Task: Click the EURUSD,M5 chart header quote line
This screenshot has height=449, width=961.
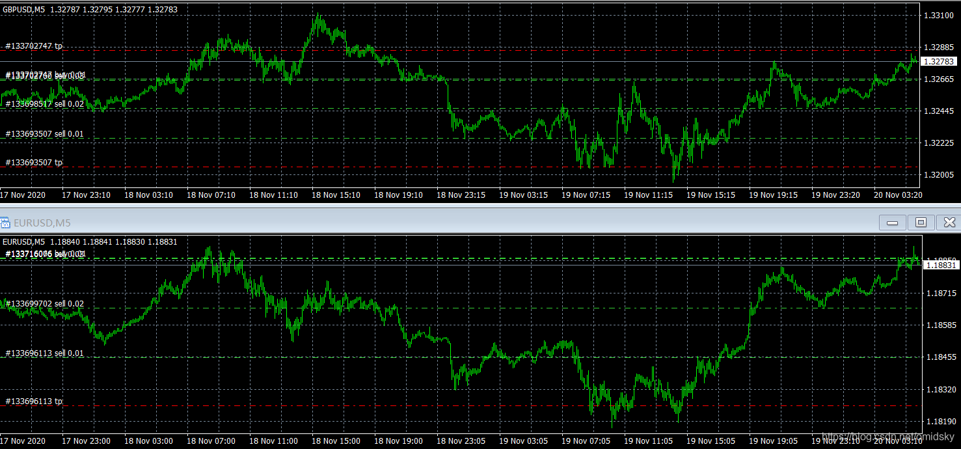Action: click(x=90, y=242)
